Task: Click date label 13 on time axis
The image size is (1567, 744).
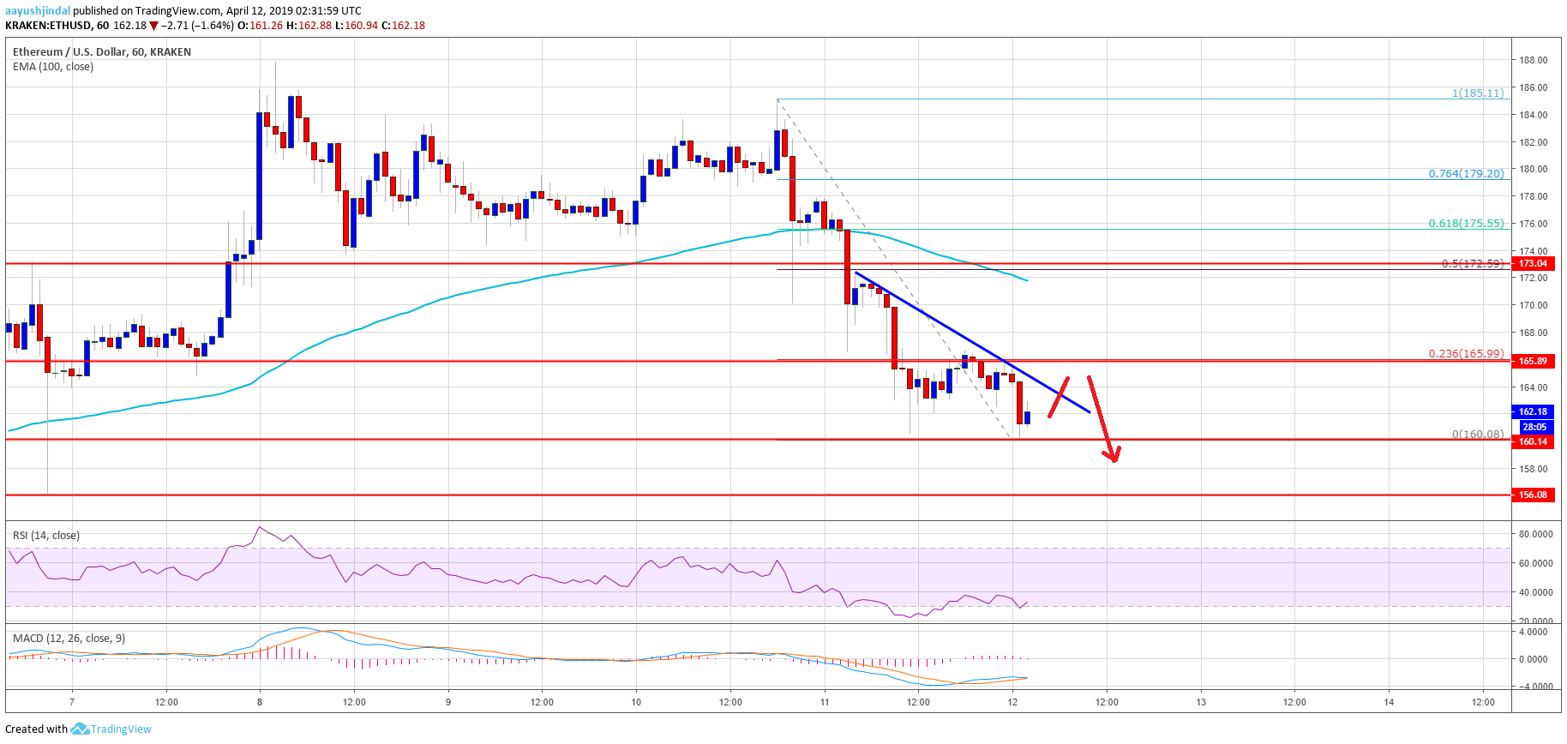Action: tap(1201, 702)
